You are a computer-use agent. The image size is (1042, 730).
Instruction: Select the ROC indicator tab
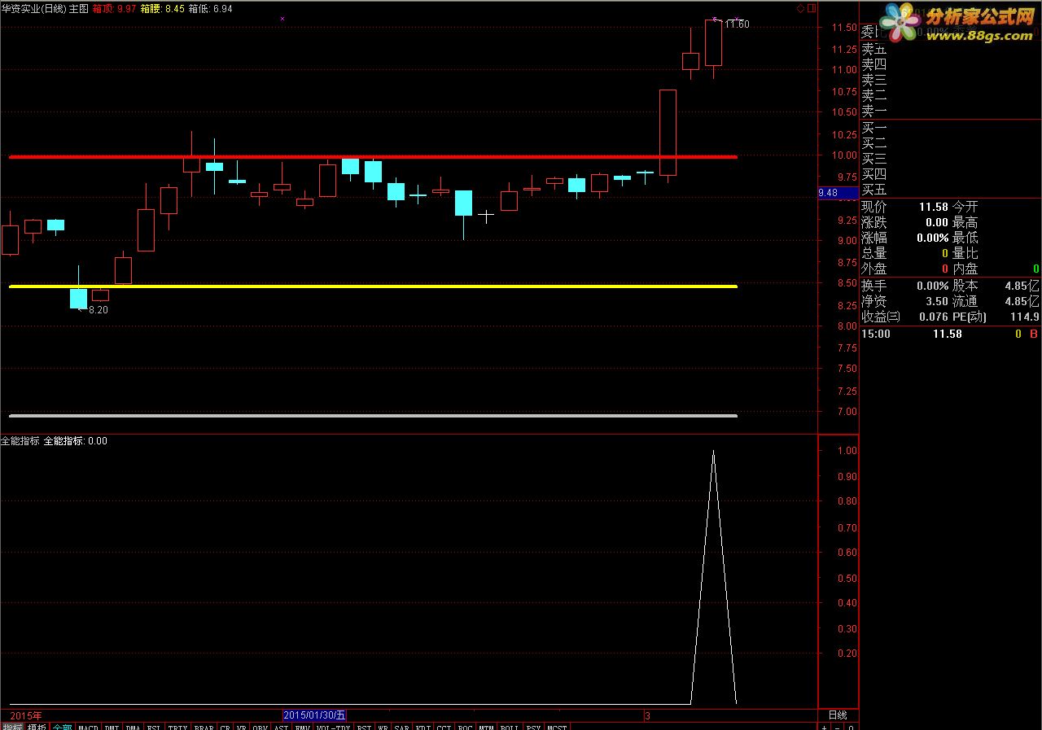465,726
